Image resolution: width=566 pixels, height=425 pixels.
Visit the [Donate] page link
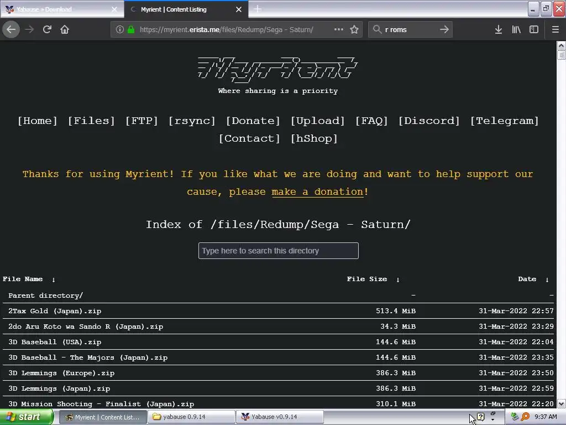(x=253, y=121)
